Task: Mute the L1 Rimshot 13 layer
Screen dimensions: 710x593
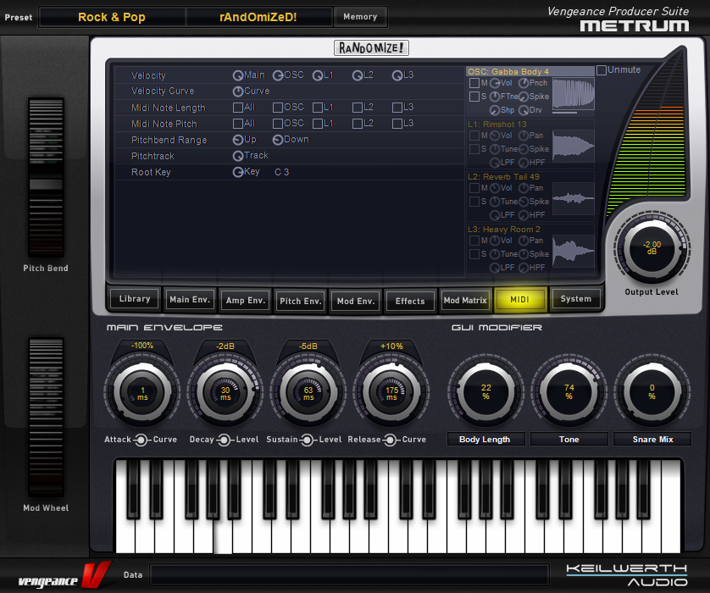Action: [474, 136]
